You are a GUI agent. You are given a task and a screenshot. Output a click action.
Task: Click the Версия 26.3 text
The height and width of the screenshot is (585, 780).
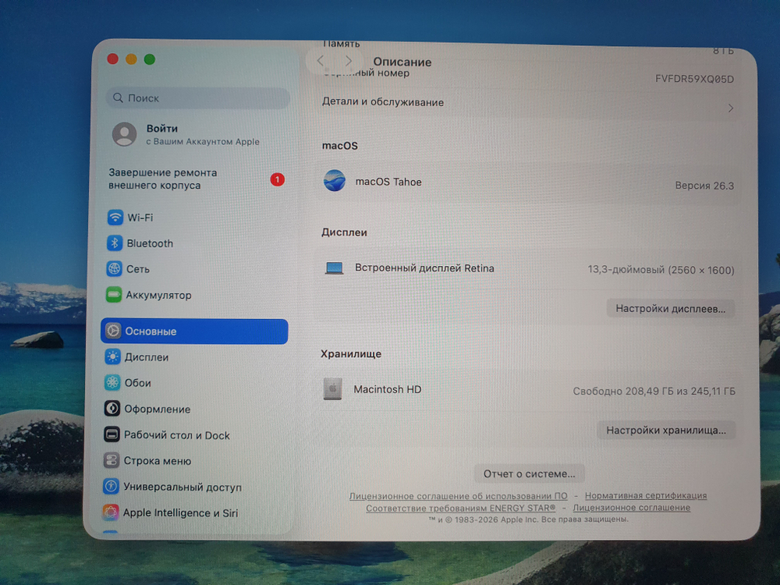[704, 186]
